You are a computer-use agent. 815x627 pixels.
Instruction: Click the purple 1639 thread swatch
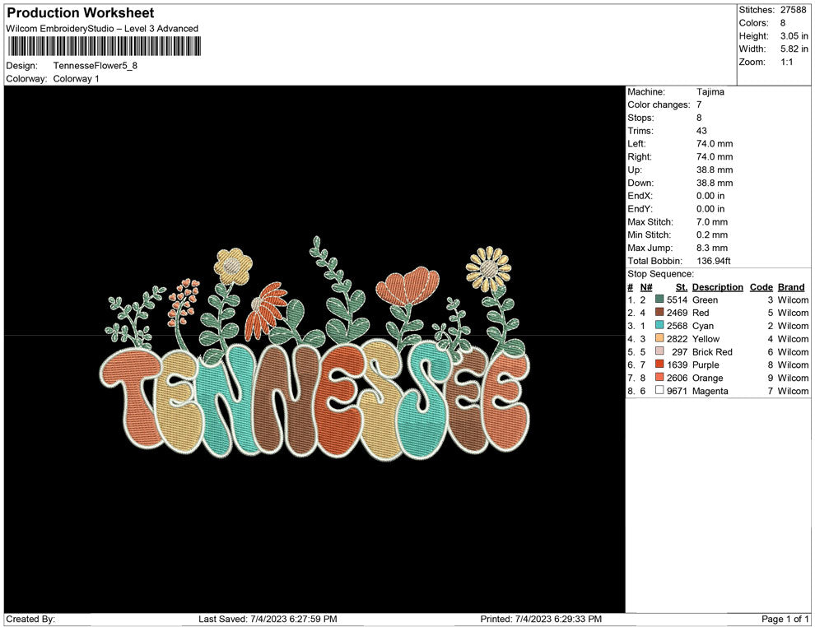pos(659,365)
